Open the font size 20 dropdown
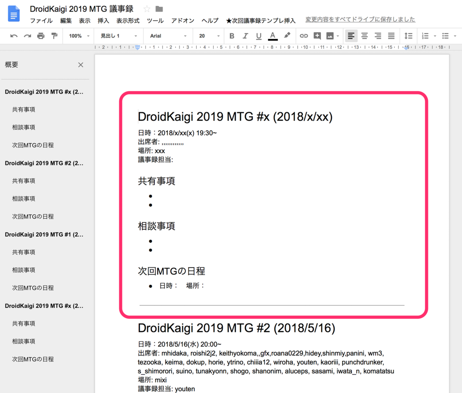Screen dimensions: 462x393 click(209, 36)
